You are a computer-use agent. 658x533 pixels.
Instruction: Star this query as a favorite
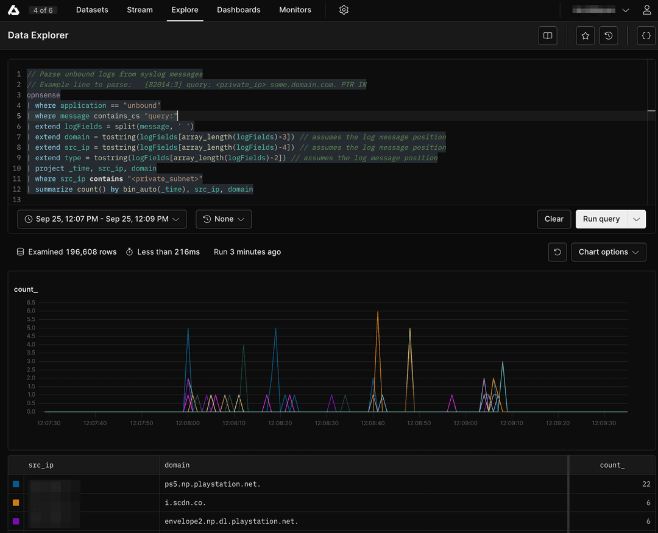tap(585, 35)
